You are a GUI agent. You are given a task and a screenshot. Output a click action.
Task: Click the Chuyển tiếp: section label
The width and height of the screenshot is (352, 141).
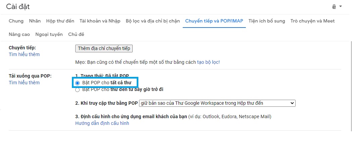23,48
